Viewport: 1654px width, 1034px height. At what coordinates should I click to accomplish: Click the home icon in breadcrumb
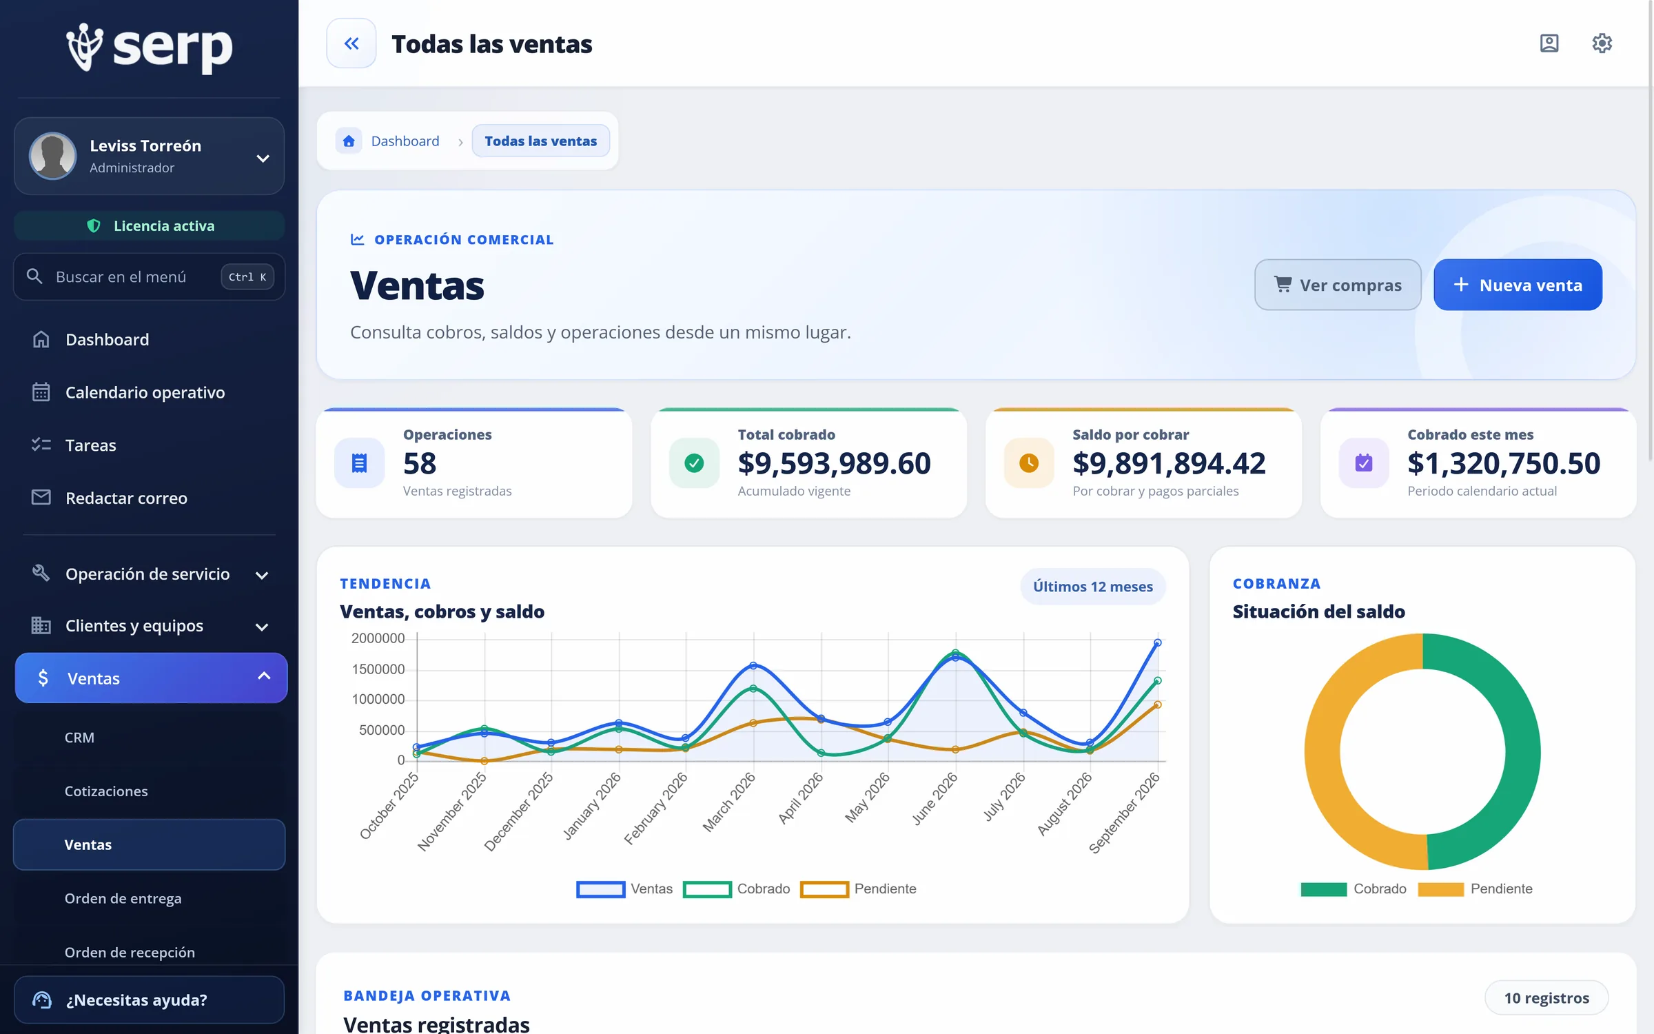coord(349,141)
